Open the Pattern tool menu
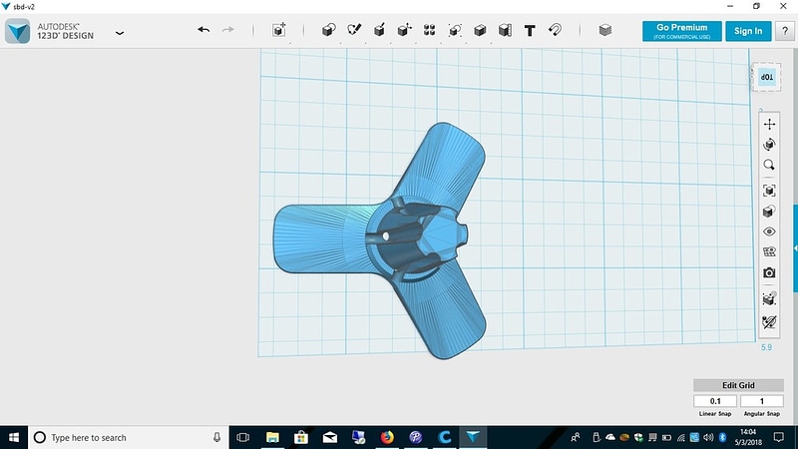798x449 pixels. click(x=429, y=30)
